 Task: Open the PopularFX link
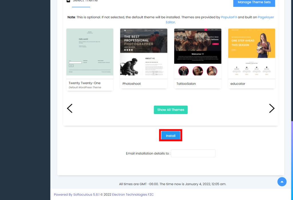(229, 17)
